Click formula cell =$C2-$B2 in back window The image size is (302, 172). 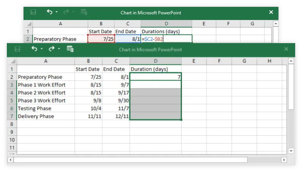pyautogui.click(x=166, y=39)
